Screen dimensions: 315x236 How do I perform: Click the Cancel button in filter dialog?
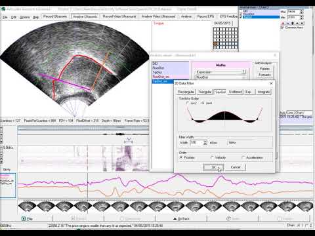(236, 167)
